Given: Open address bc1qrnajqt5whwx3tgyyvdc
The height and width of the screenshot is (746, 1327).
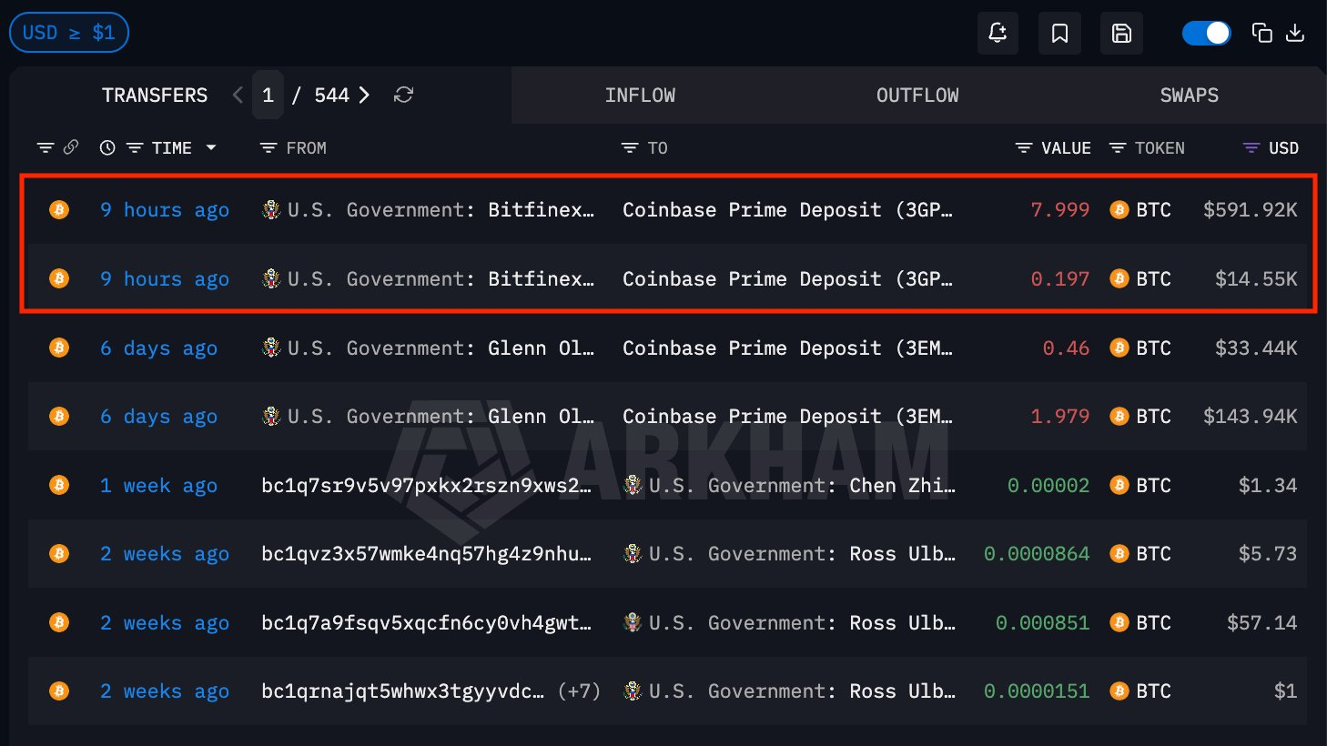Looking at the screenshot, I should [403, 691].
